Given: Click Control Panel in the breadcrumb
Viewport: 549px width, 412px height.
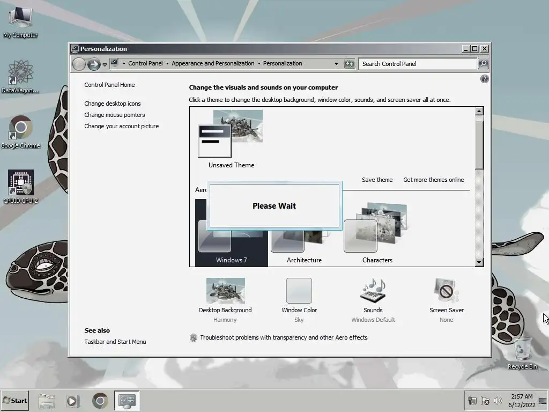Looking at the screenshot, I should (145, 63).
